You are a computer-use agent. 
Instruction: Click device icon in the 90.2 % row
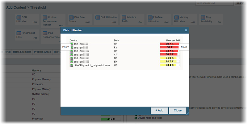[72, 55]
